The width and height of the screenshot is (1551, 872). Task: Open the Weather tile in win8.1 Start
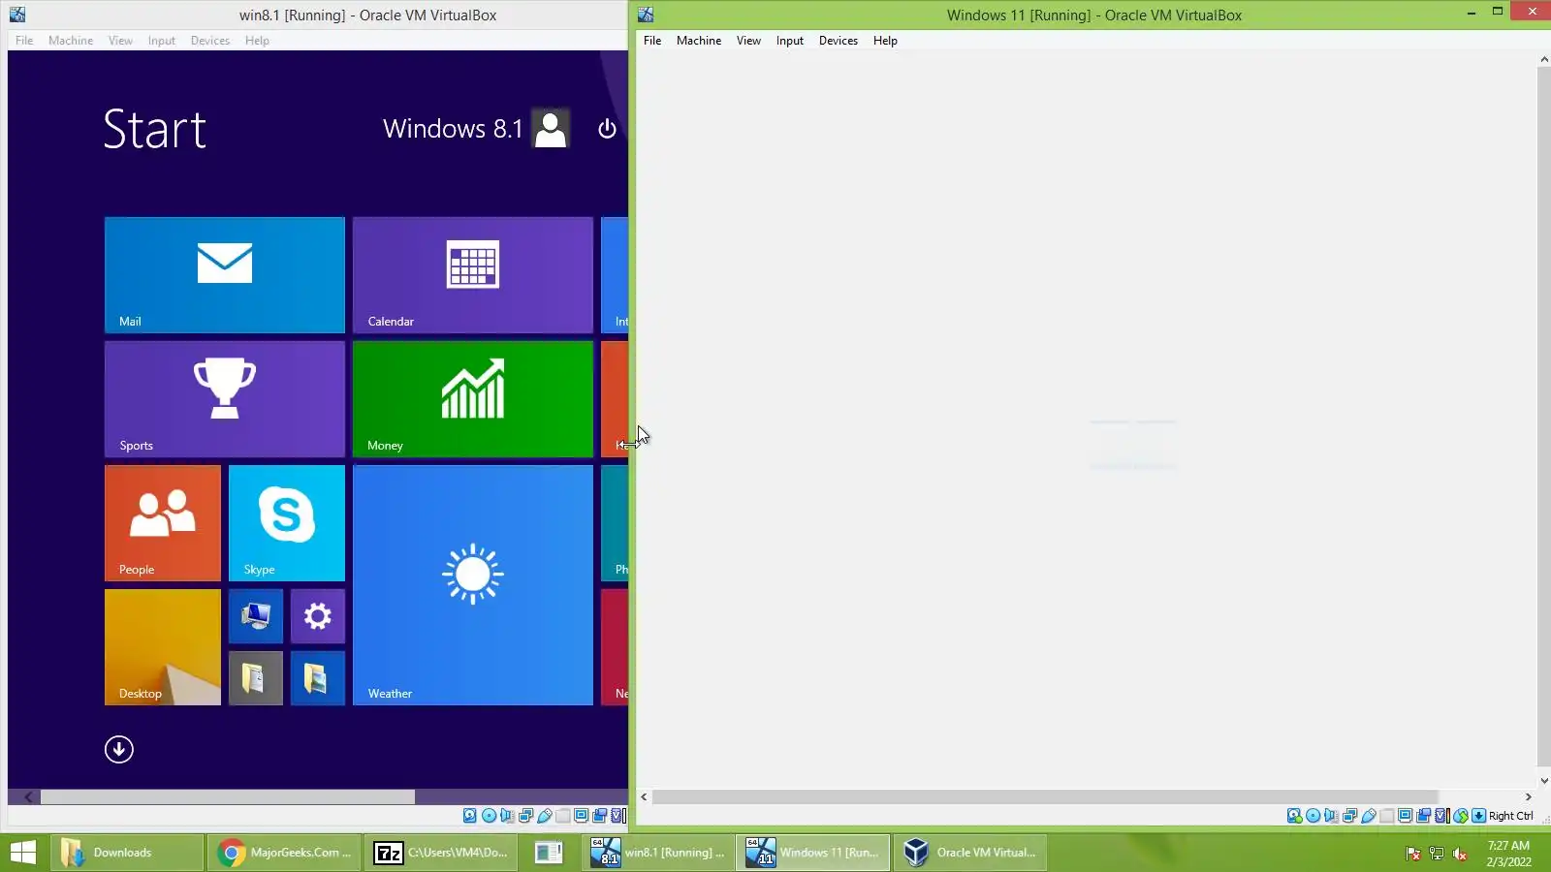pyautogui.click(x=473, y=585)
